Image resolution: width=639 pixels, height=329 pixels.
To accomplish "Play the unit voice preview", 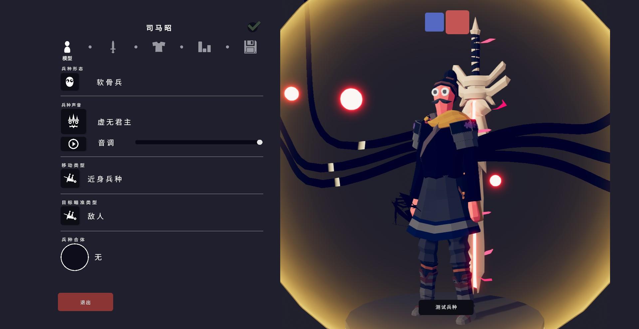I will [x=74, y=144].
